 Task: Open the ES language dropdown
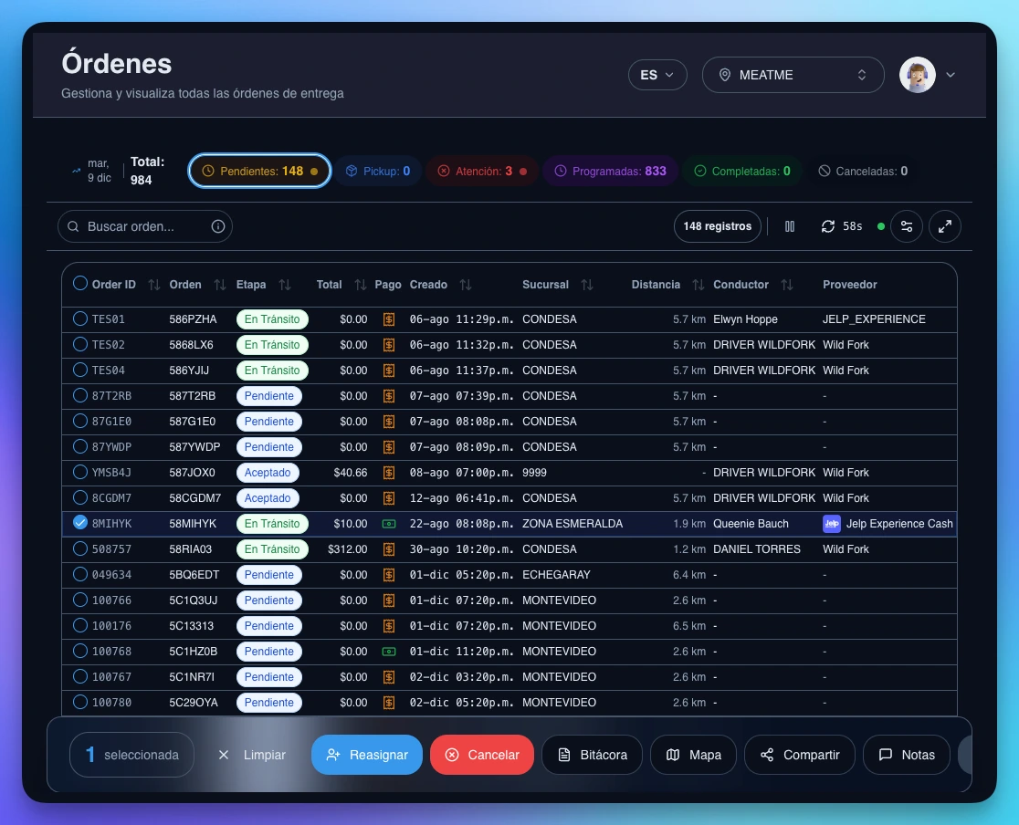pyautogui.click(x=657, y=75)
